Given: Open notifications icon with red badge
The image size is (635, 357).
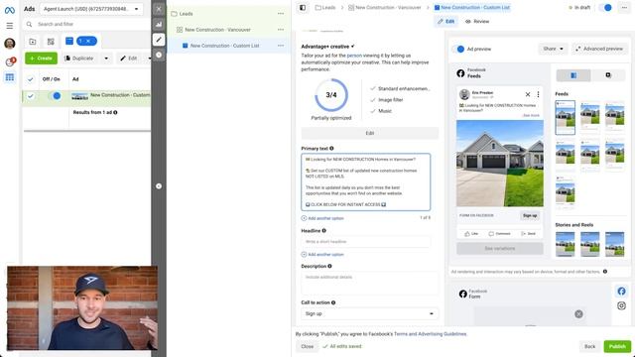Looking at the screenshot, I should pyautogui.click(x=10, y=61).
